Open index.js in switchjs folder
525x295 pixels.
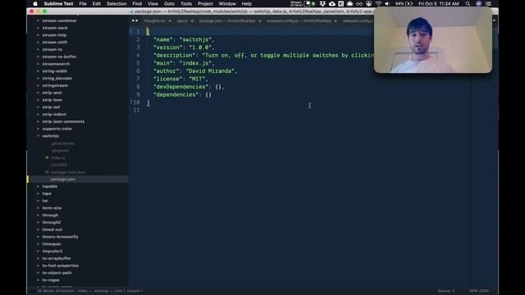point(58,157)
